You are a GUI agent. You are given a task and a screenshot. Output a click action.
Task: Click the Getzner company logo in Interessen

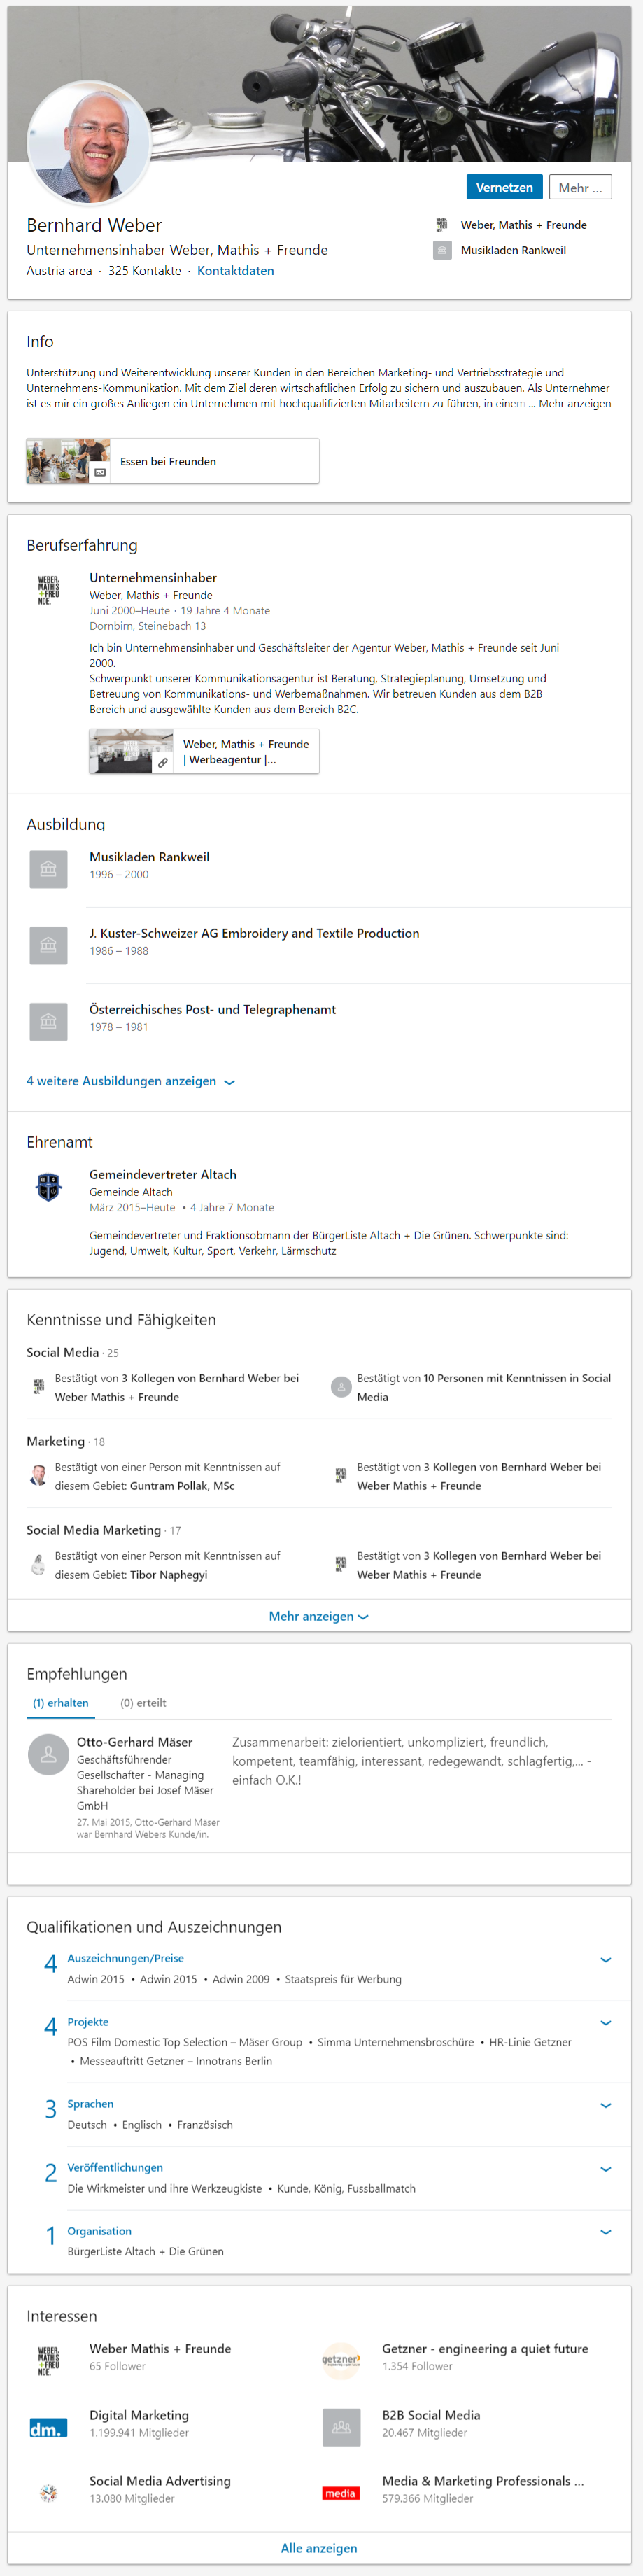pos(341,2360)
